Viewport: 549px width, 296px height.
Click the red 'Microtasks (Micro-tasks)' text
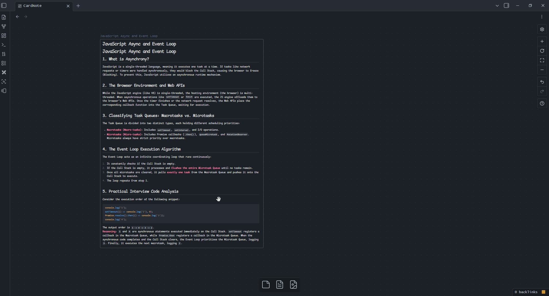[x=124, y=134]
